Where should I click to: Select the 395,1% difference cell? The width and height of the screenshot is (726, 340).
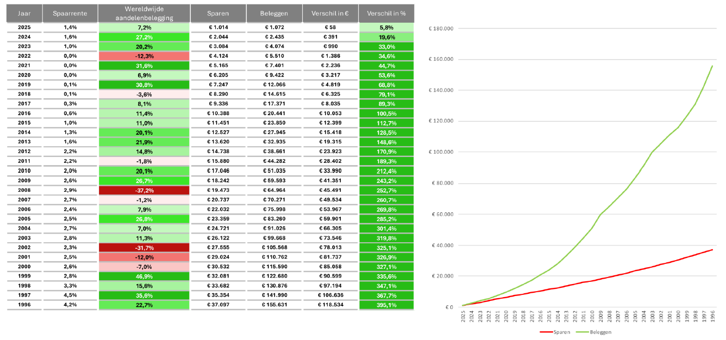point(386,305)
